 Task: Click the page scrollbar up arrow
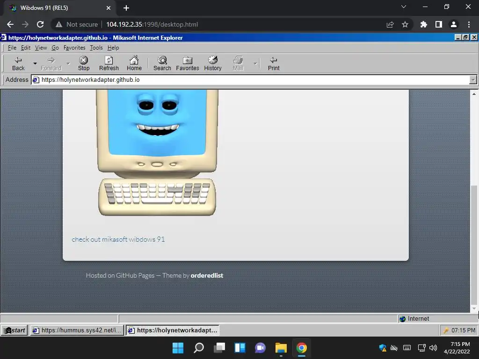[x=474, y=94]
